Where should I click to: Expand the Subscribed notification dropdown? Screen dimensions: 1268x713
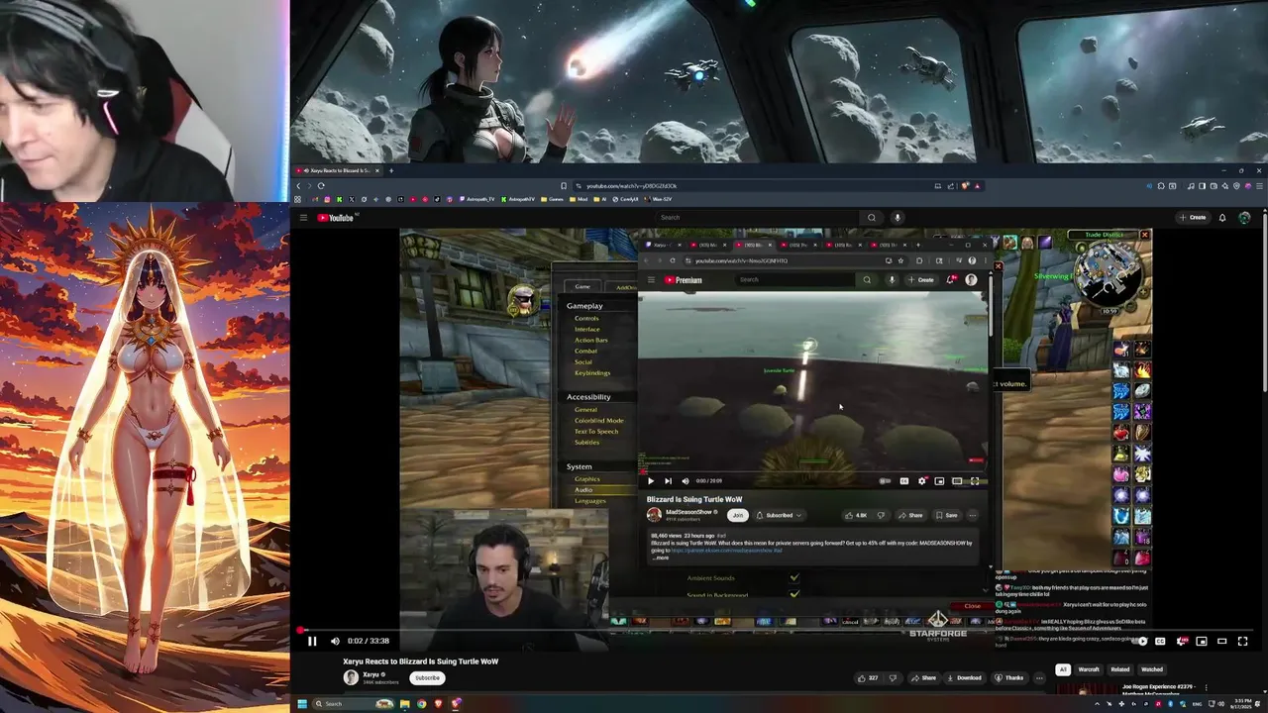tap(779, 515)
